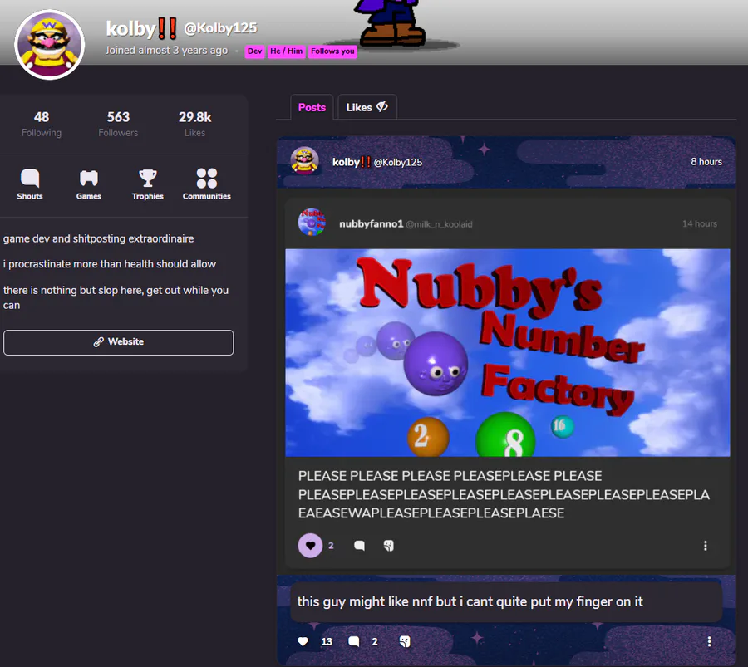Screen dimensions: 748x667
Task: Open the nubbyfanno1 username link
Action: pyautogui.click(x=372, y=224)
